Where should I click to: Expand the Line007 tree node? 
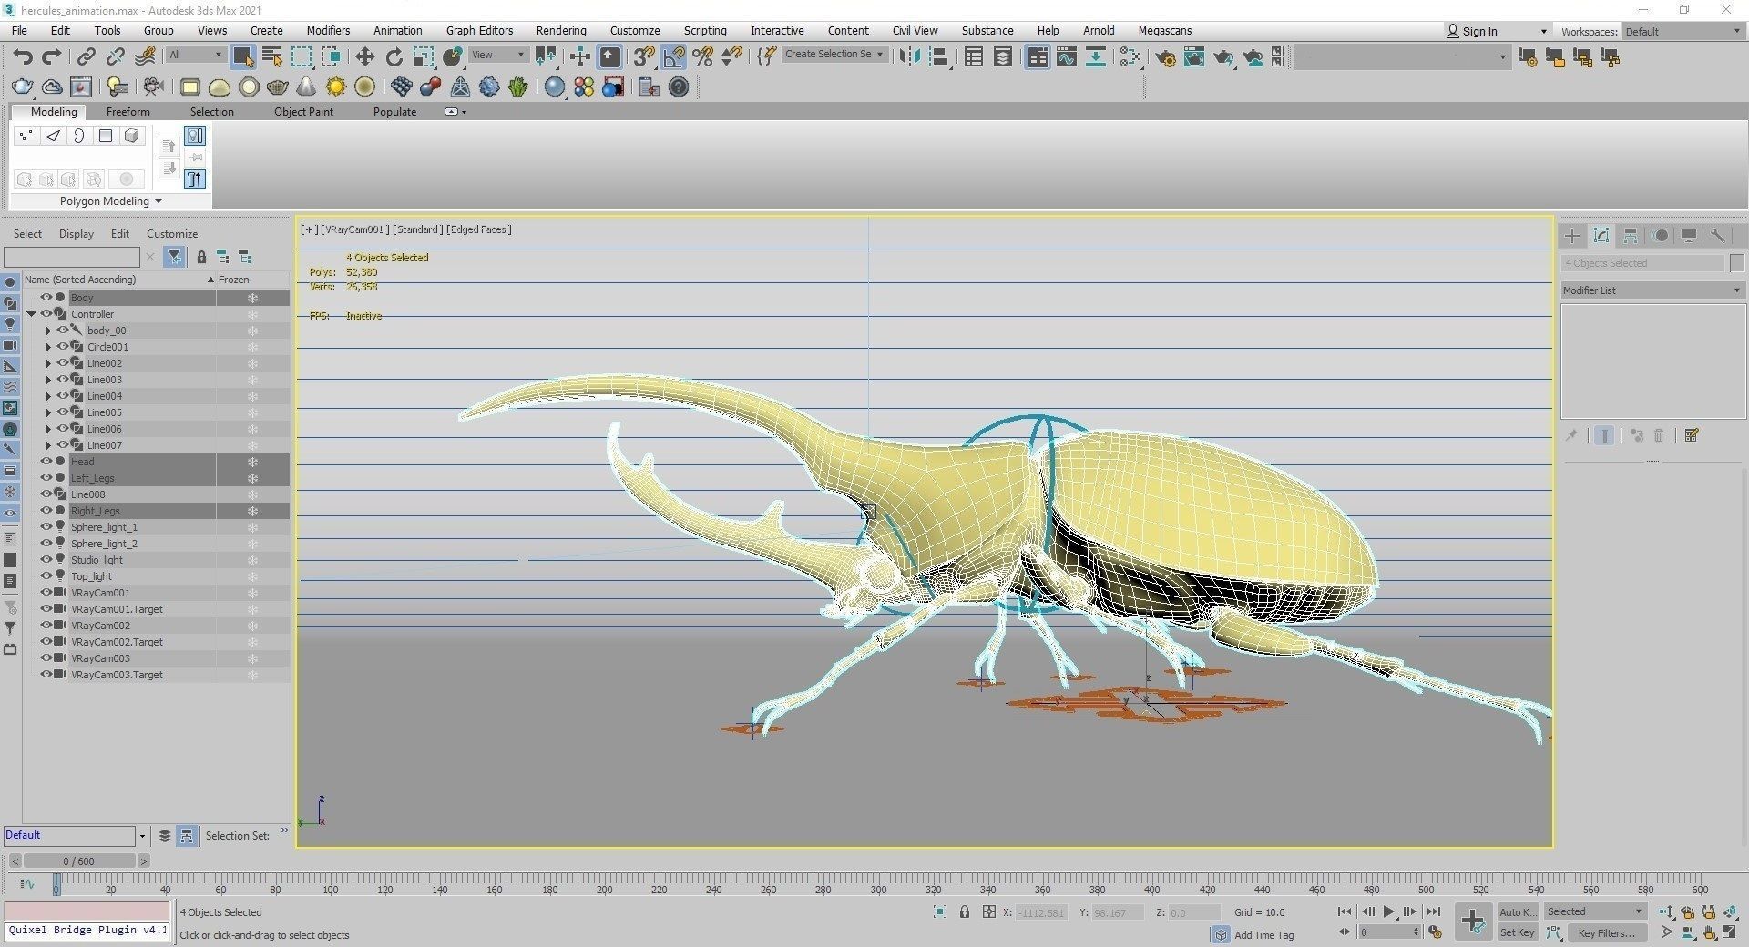[48, 445]
